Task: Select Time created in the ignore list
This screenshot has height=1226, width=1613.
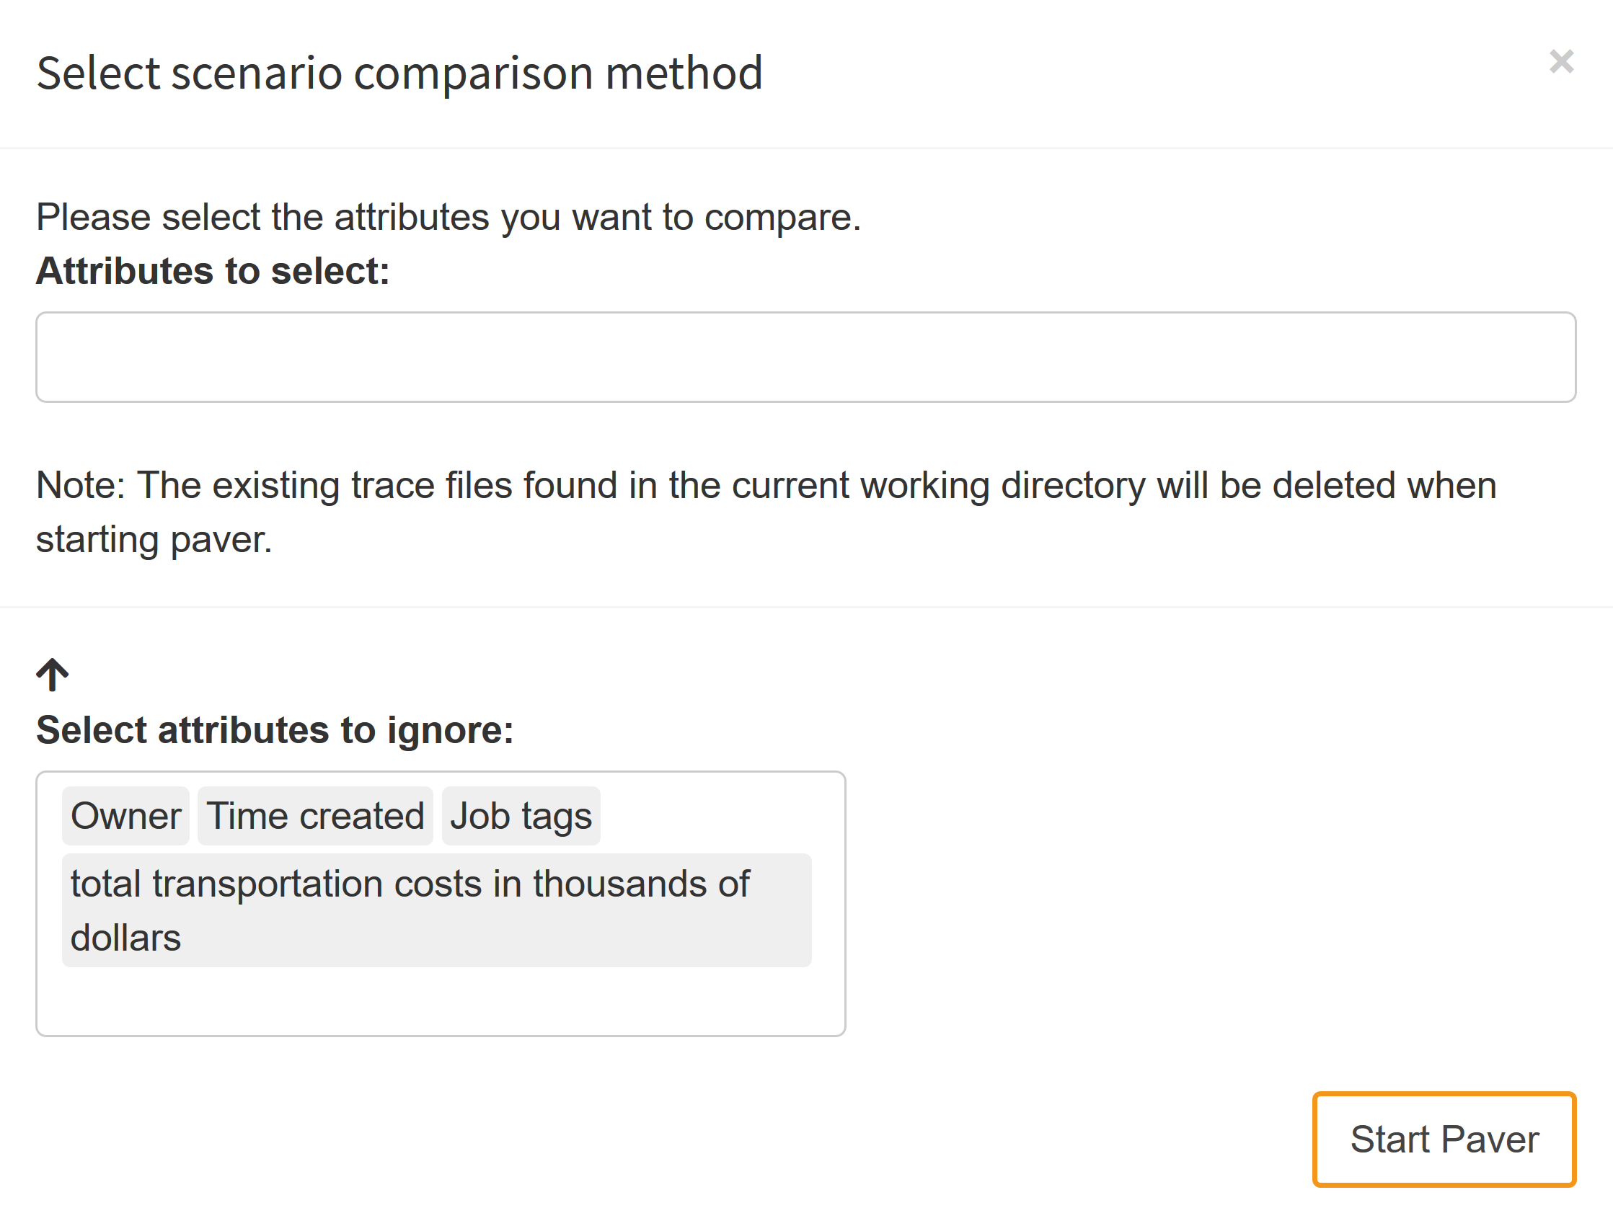Action: (x=314, y=816)
